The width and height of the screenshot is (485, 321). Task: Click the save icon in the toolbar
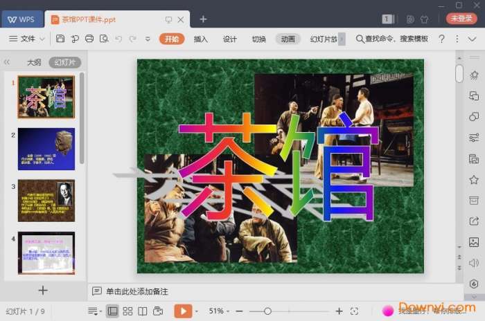[60, 39]
